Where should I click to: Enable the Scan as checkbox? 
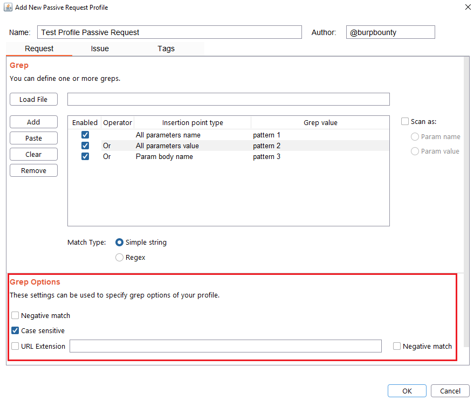click(x=405, y=122)
